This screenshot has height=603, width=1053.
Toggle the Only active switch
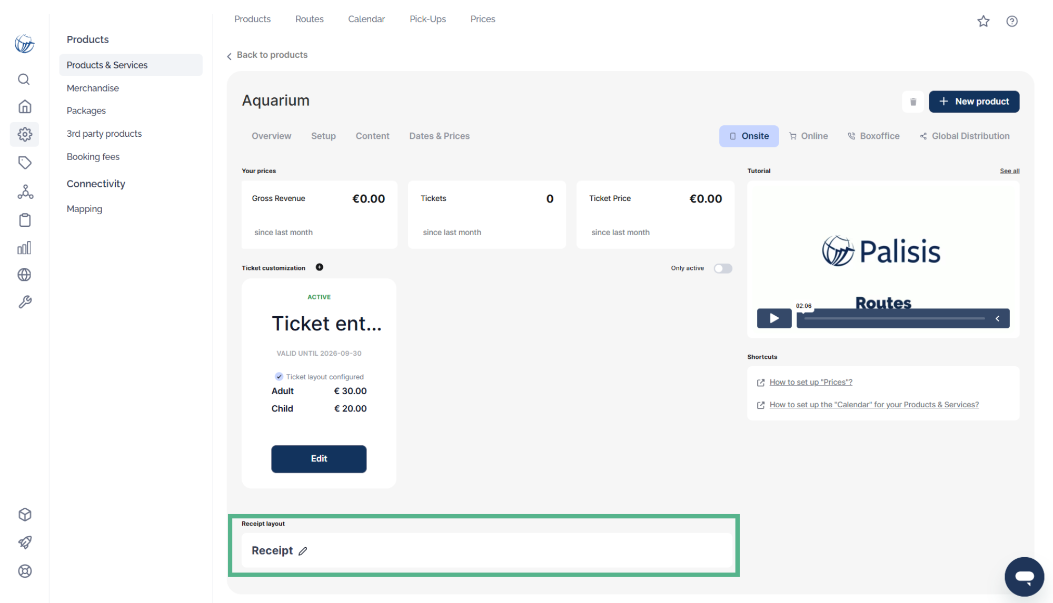(723, 268)
